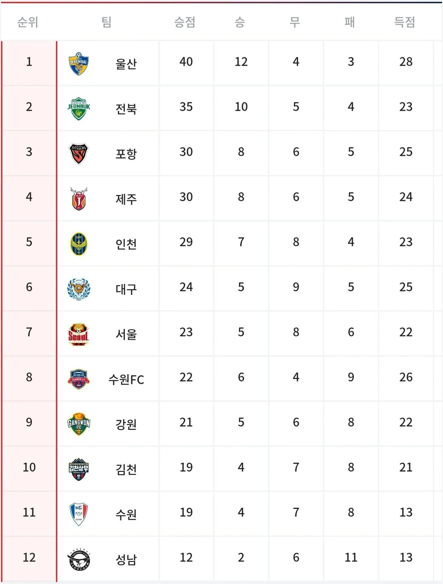Click the Daegu FC crest icon
Viewport: 443px width, 584px height.
click(x=79, y=289)
